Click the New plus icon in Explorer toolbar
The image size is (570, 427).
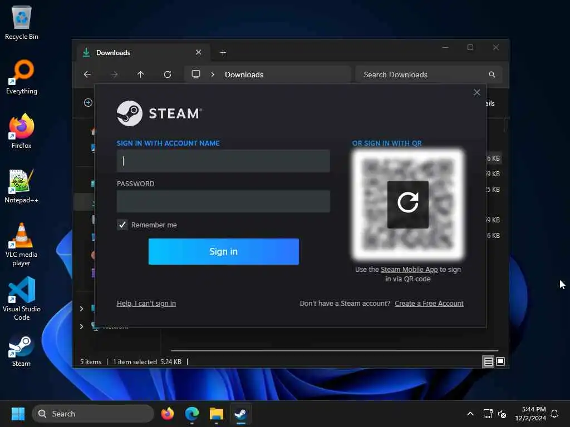tap(88, 103)
